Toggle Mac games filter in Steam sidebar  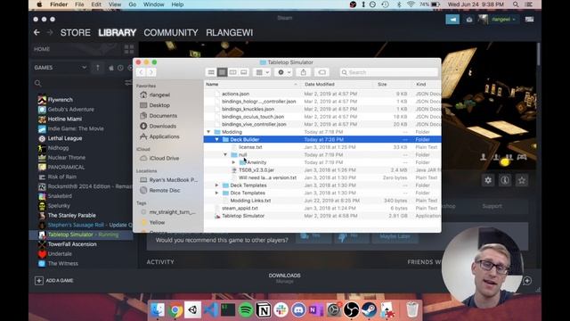[x=111, y=68]
